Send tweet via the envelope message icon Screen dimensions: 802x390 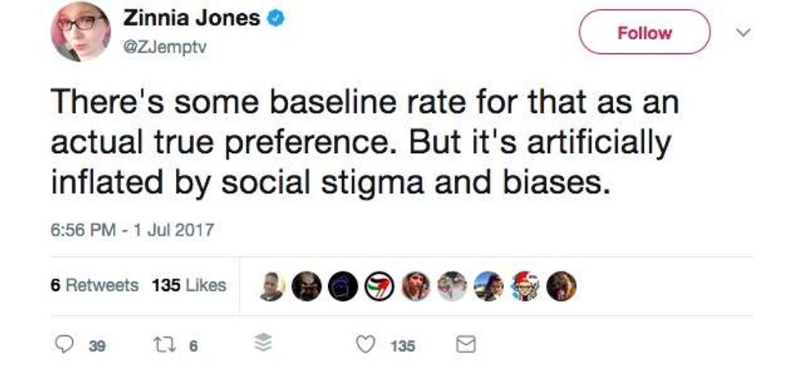[x=464, y=346]
